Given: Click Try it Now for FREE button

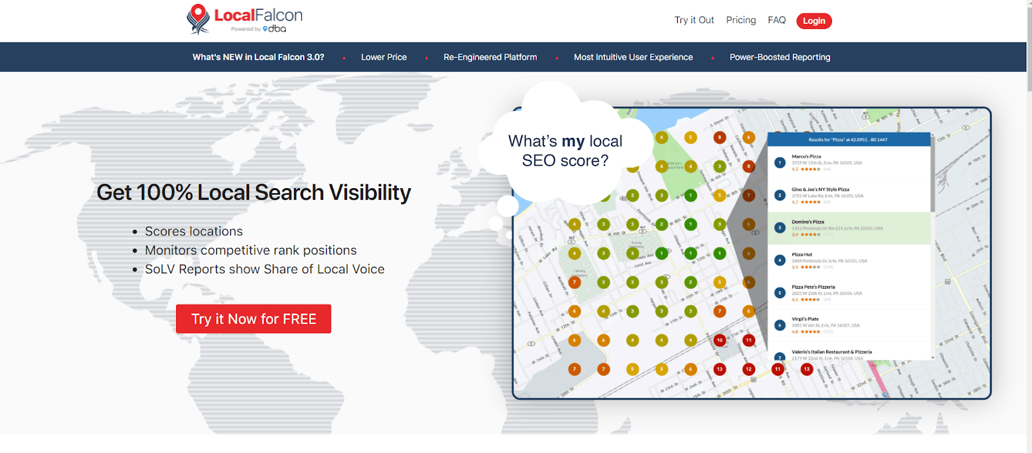Looking at the screenshot, I should tap(253, 319).
